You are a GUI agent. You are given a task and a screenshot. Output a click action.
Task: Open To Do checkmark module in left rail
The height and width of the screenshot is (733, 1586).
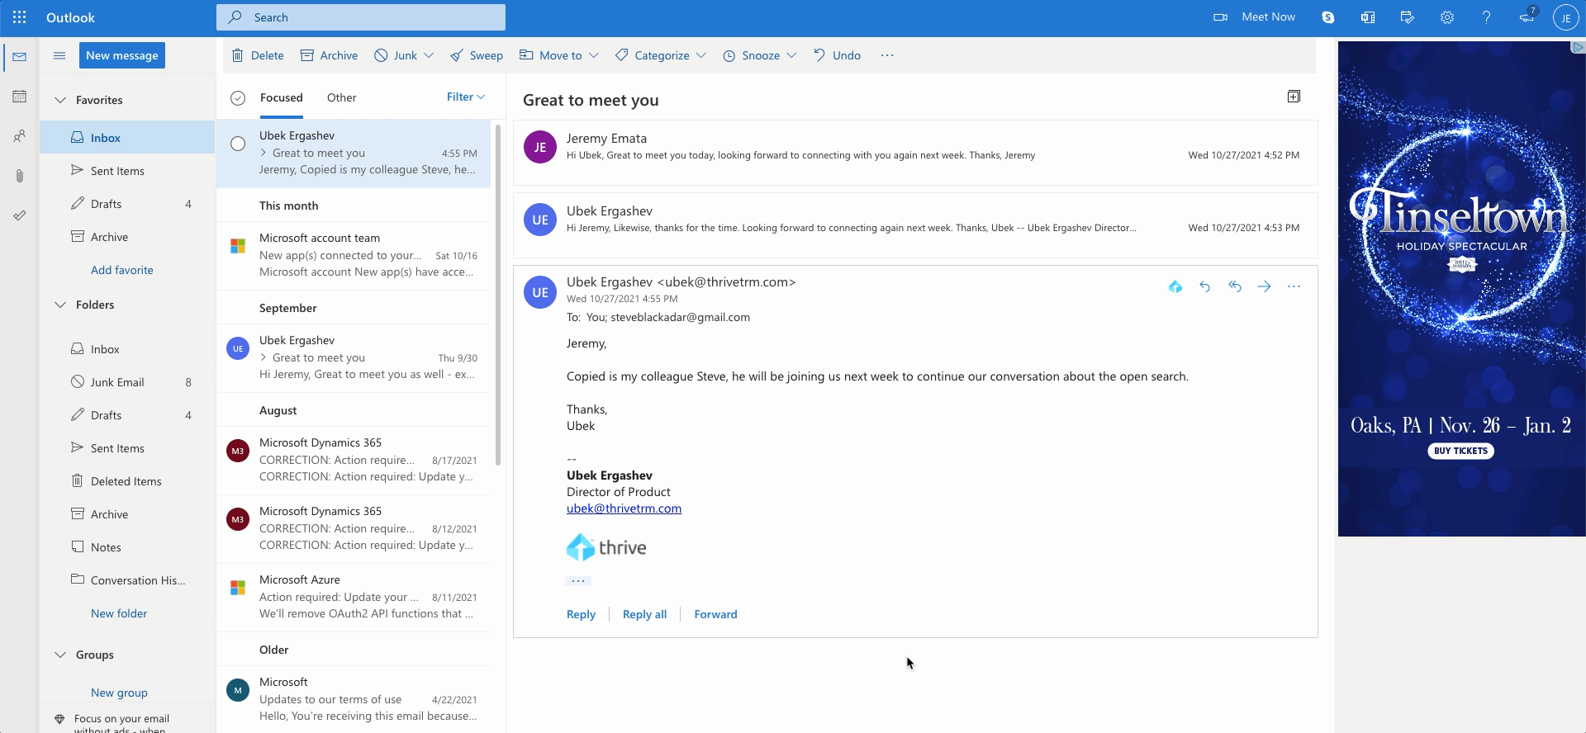coord(20,215)
